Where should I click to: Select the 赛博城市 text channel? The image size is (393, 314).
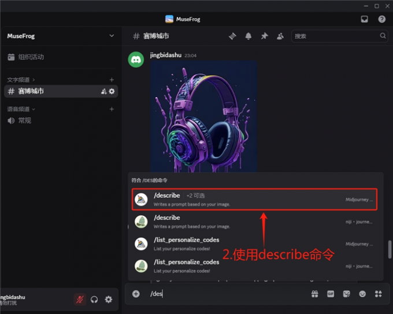click(61, 91)
